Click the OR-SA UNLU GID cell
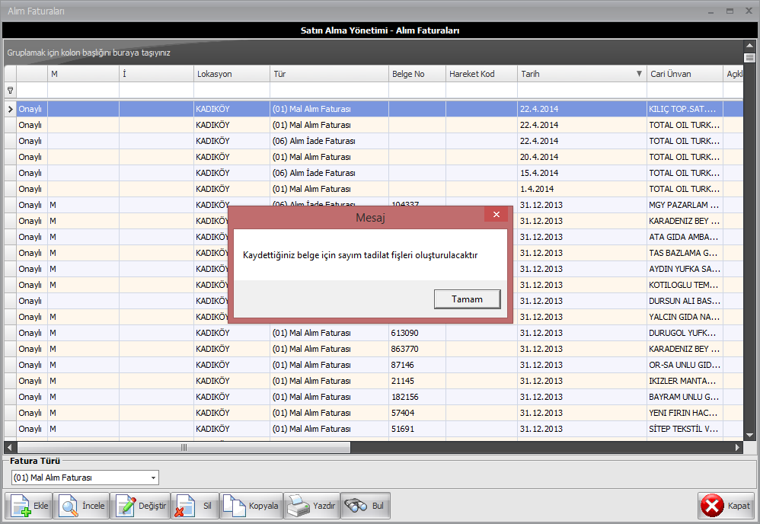Screen dimensions: 760x524 coord(685,365)
